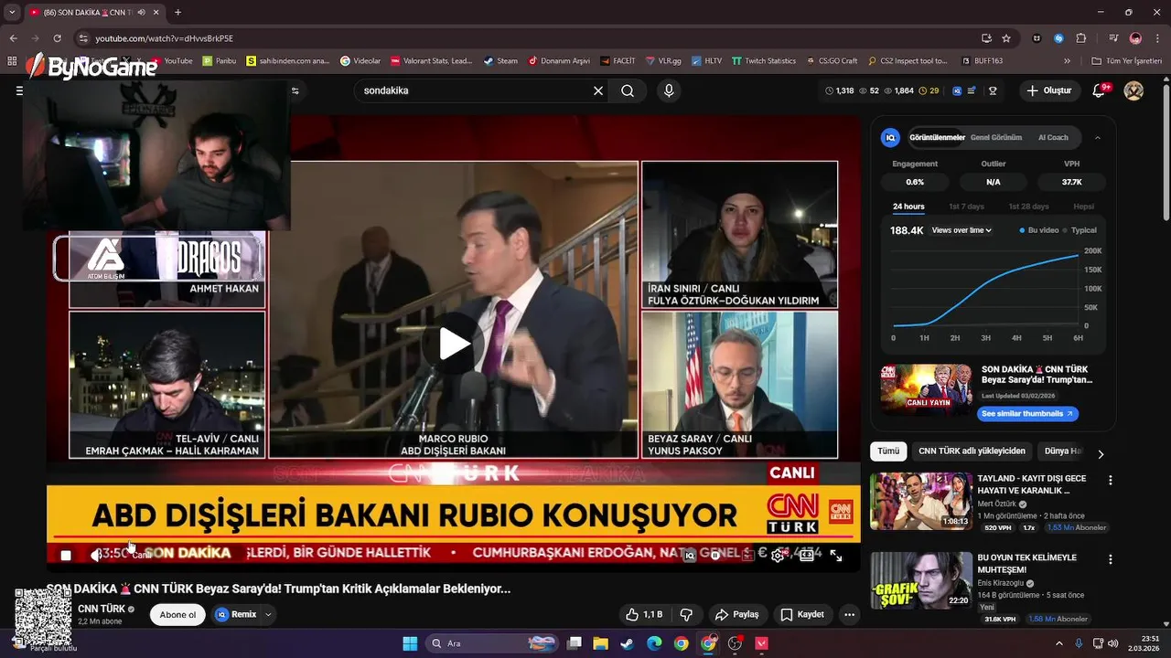This screenshot has height=658, width=1171.
Task: Expand the Remix dropdown arrow
Action: click(268, 614)
